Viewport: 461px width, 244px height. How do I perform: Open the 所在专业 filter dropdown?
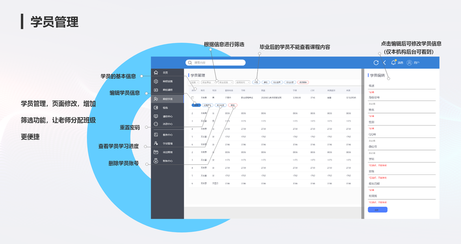tap(209, 82)
